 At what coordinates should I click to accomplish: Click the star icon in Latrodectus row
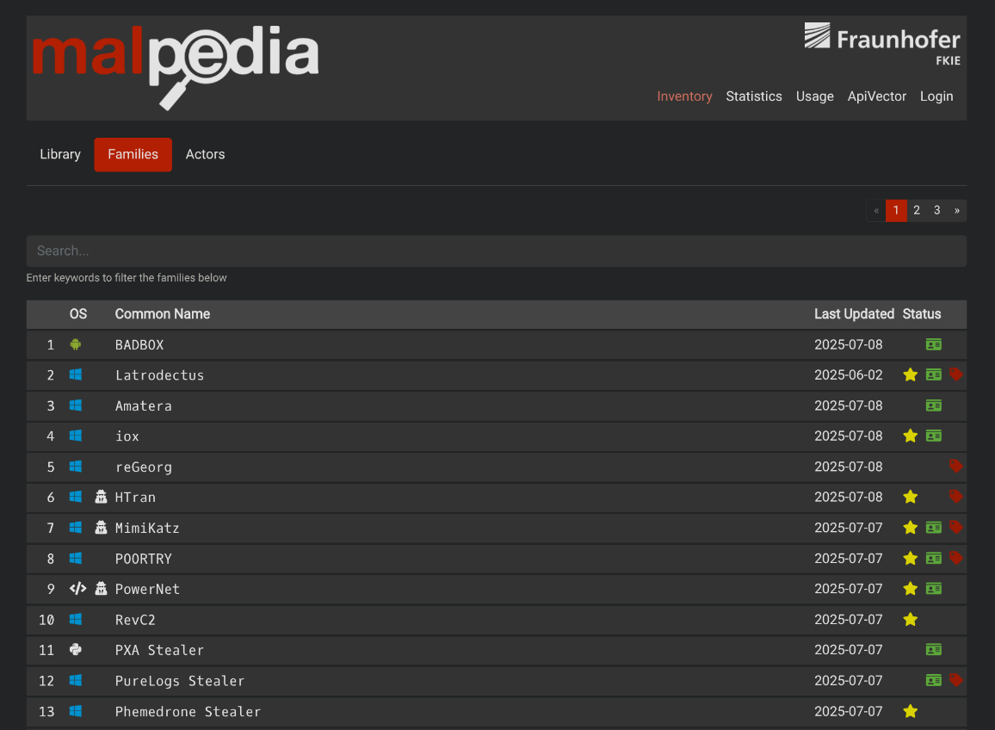(910, 374)
